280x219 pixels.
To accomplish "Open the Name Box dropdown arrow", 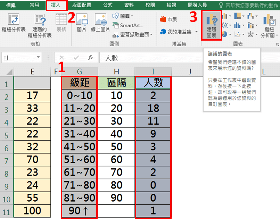I will coord(38,58).
